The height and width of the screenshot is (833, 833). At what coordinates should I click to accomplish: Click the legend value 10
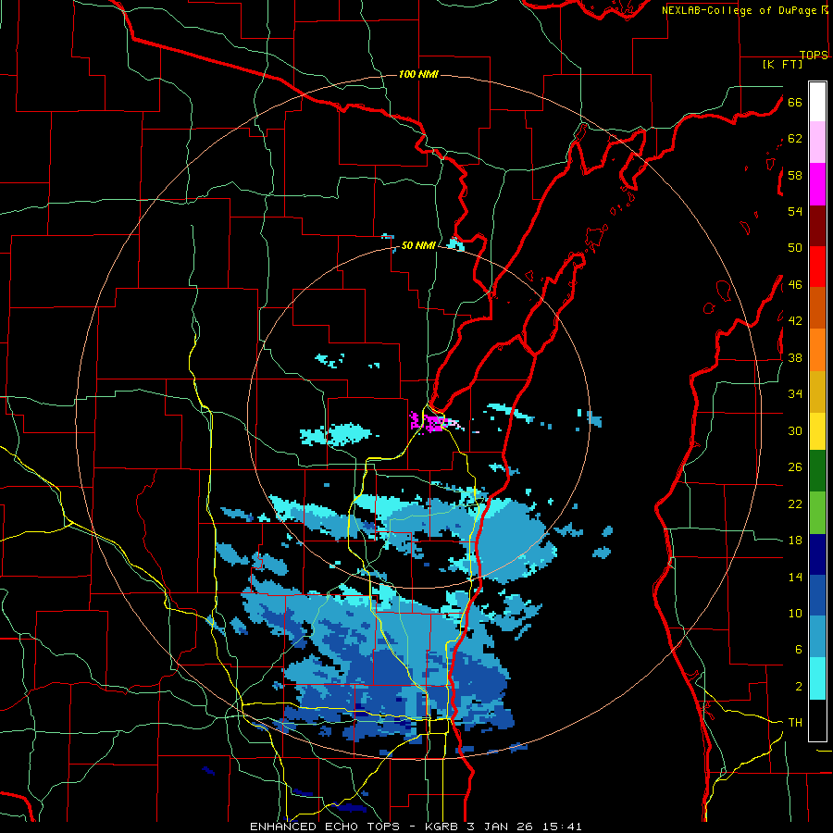(x=795, y=614)
